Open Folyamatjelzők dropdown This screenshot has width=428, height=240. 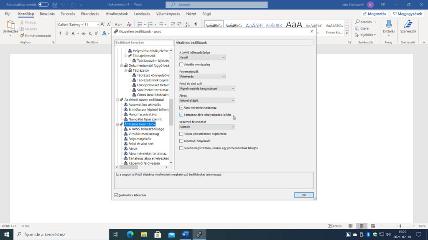point(202,77)
